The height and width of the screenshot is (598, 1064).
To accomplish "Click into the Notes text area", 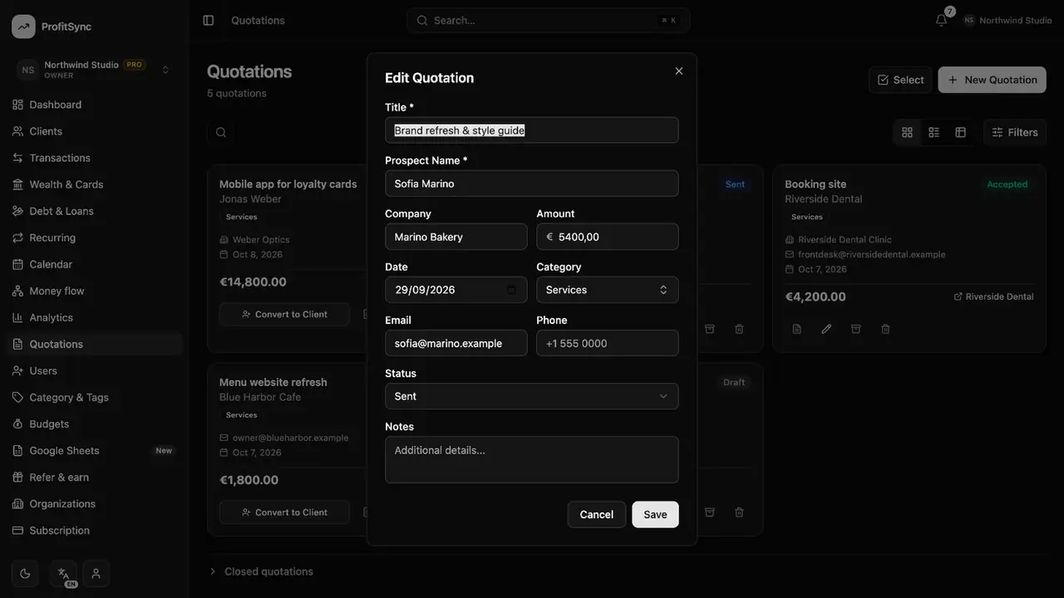I will point(532,459).
